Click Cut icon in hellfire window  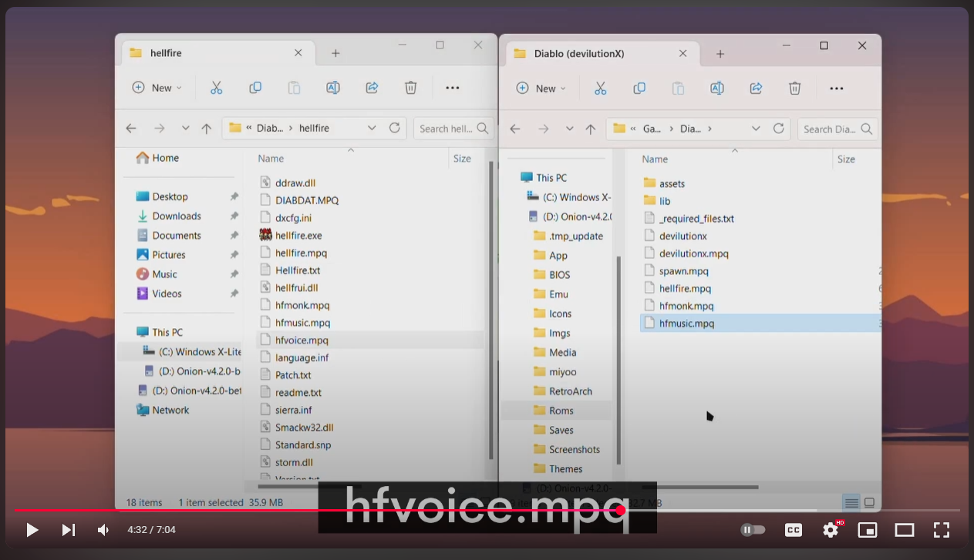tap(216, 88)
